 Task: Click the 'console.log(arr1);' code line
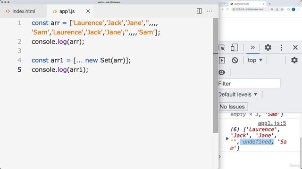coord(60,69)
